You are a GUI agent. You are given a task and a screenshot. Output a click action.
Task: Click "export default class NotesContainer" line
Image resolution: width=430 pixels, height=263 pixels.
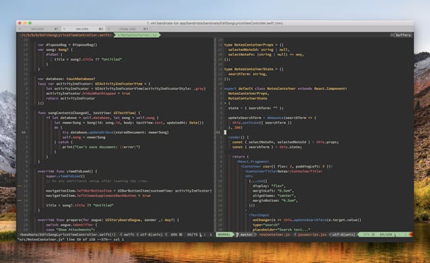click(x=286, y=89)
